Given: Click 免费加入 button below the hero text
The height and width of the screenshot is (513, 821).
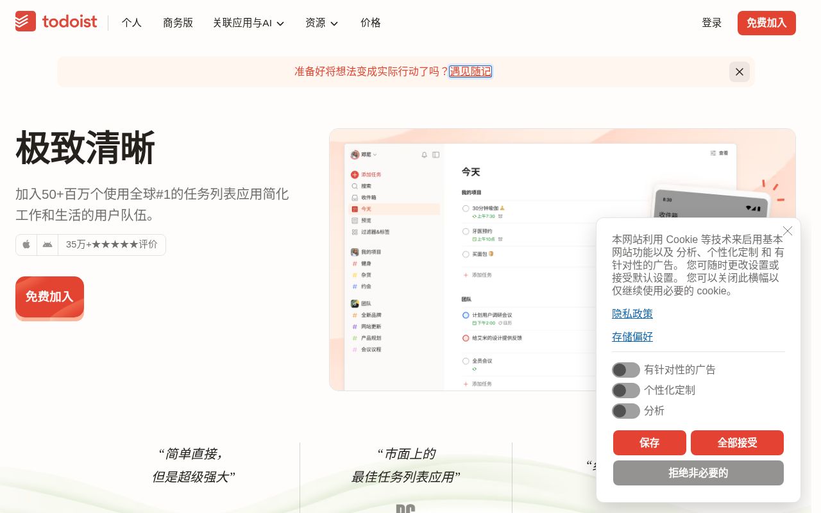Looking at the screenshot, I should (x=49, y=297).
